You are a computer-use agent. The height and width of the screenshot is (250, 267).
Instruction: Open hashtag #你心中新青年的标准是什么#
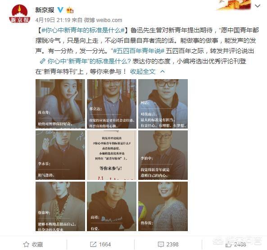point(83,30)
